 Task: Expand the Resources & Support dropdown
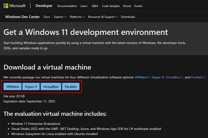pyautogui.click(x=103, y=17)
